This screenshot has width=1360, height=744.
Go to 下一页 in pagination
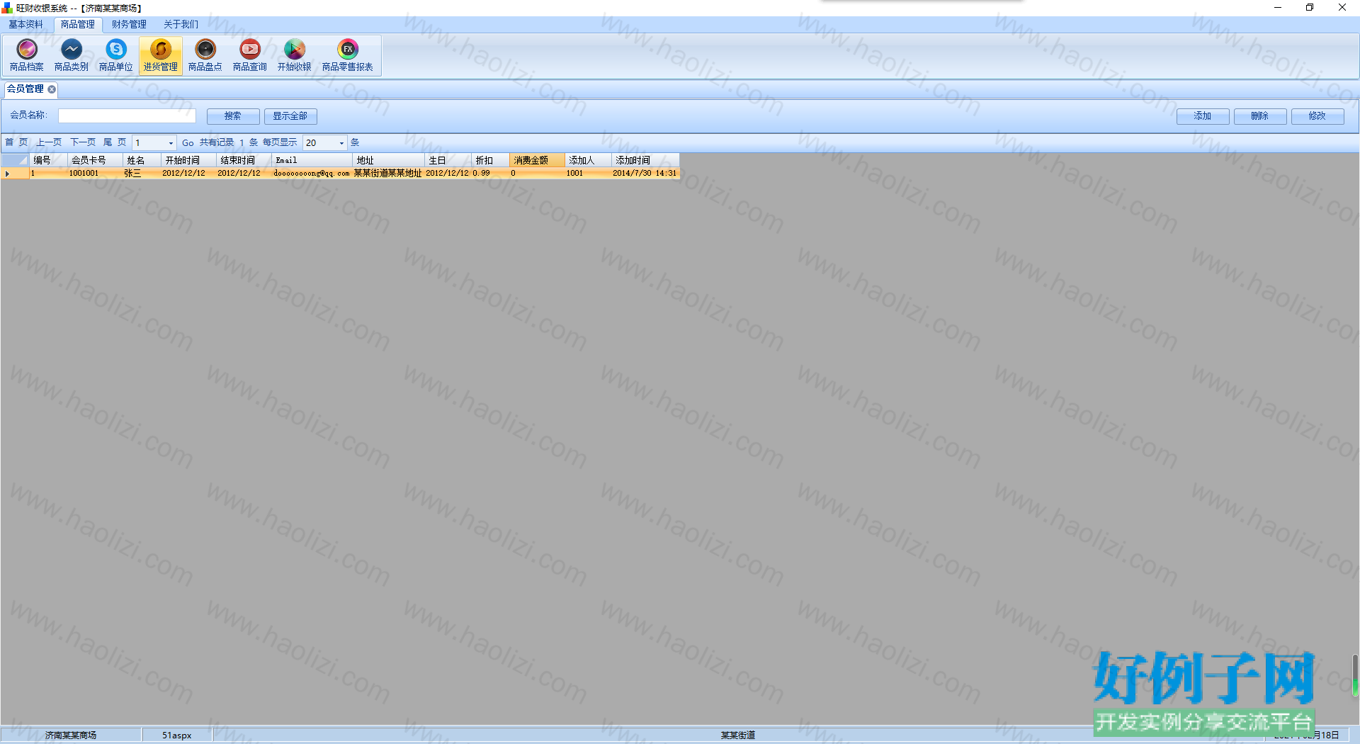(x=83, y=142)
